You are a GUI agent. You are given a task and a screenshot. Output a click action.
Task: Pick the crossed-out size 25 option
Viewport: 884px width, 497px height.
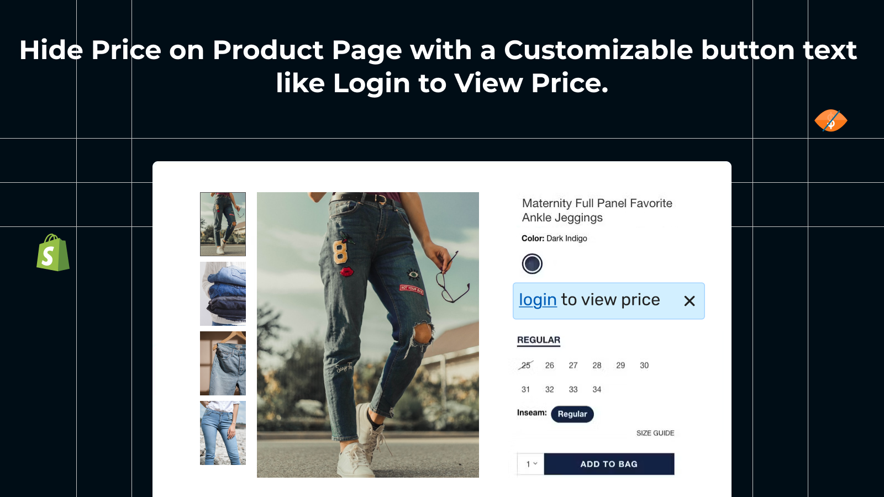coord(526,366)
